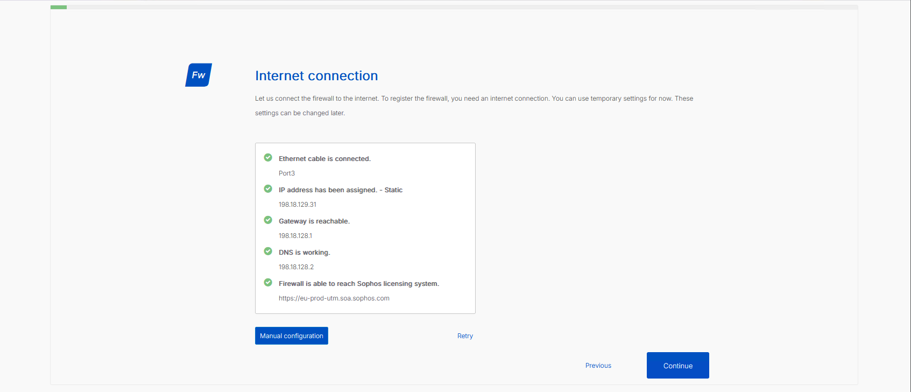
Task: Click the Sophos Fw logo icon
Action: 199,75
